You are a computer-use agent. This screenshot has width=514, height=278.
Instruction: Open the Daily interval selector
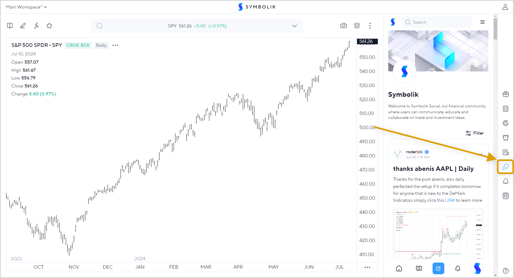pos(101,45)
